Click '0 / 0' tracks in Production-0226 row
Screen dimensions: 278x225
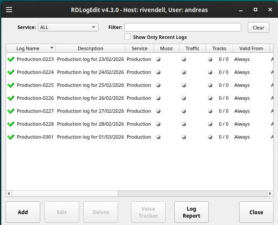coord(224,98)
